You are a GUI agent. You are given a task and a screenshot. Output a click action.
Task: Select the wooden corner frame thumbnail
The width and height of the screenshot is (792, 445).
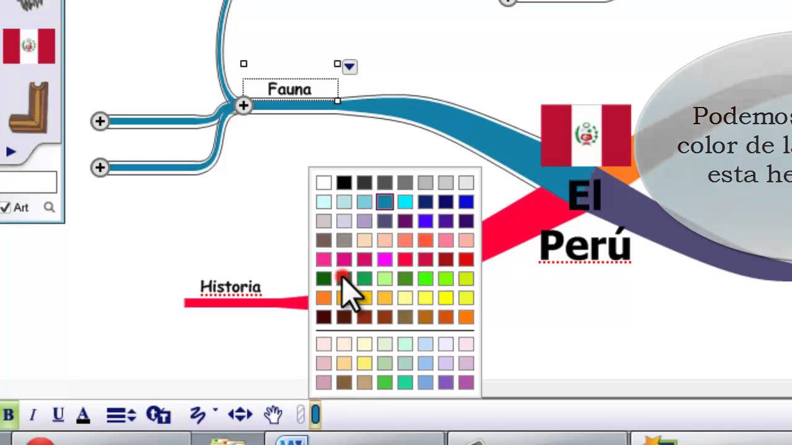click(28, 107)
